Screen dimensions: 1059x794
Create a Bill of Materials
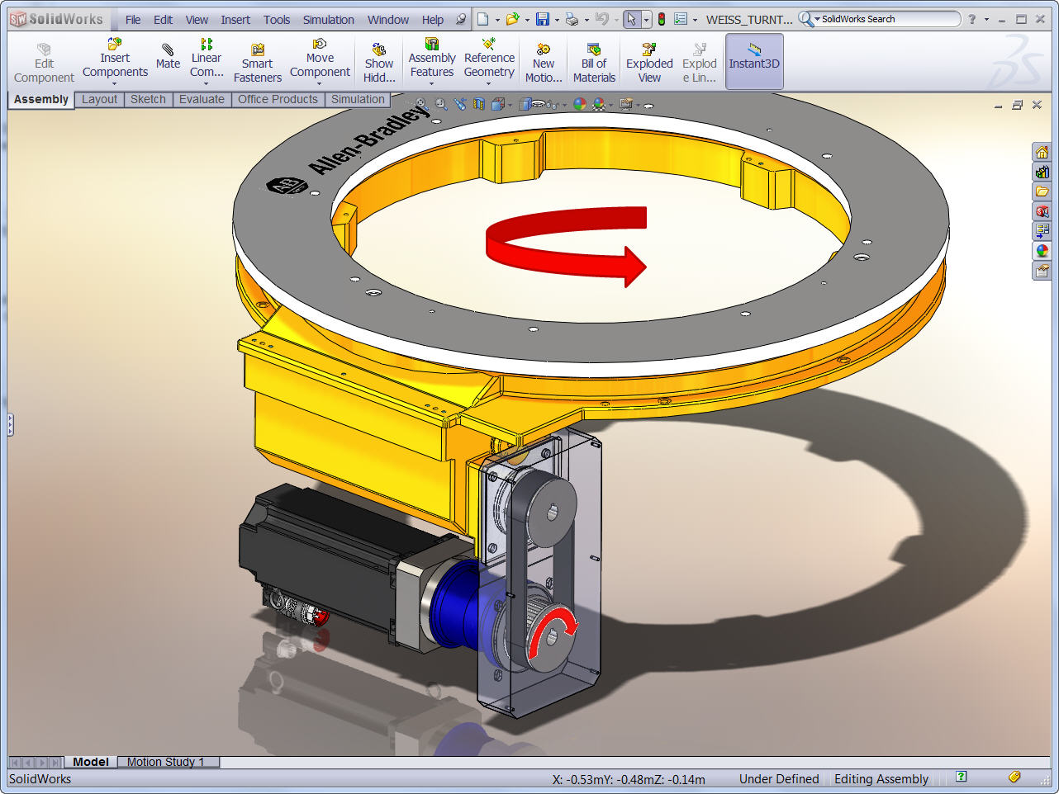594,63
